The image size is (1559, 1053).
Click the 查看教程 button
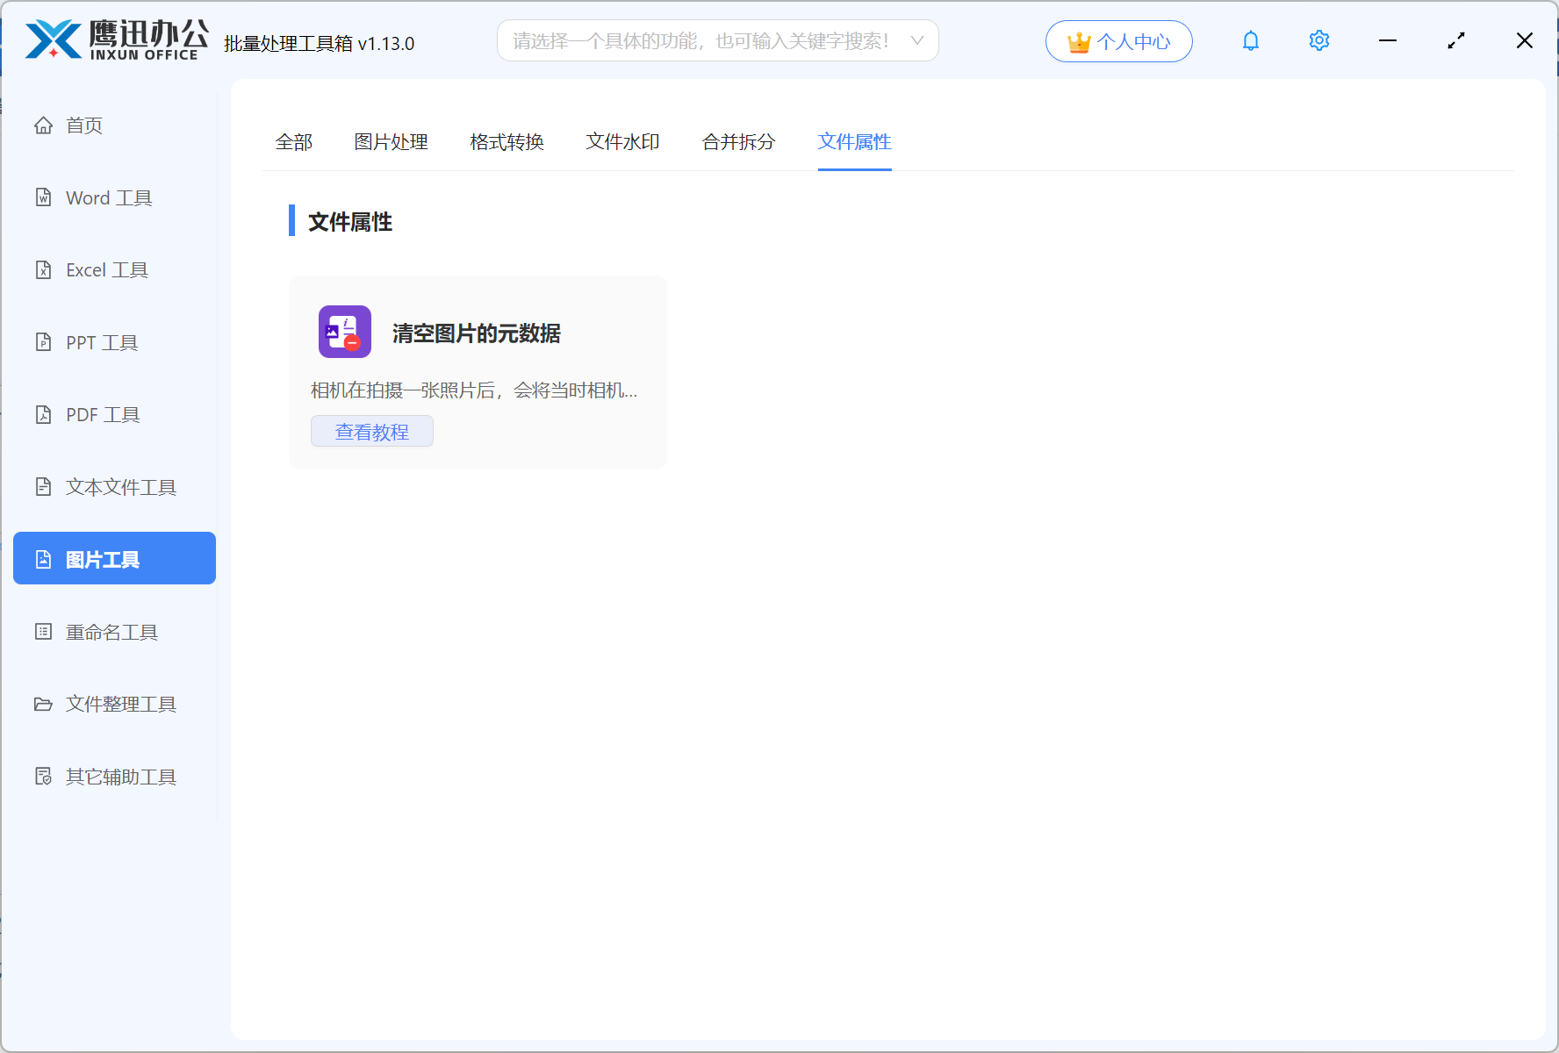click(371, 431)
